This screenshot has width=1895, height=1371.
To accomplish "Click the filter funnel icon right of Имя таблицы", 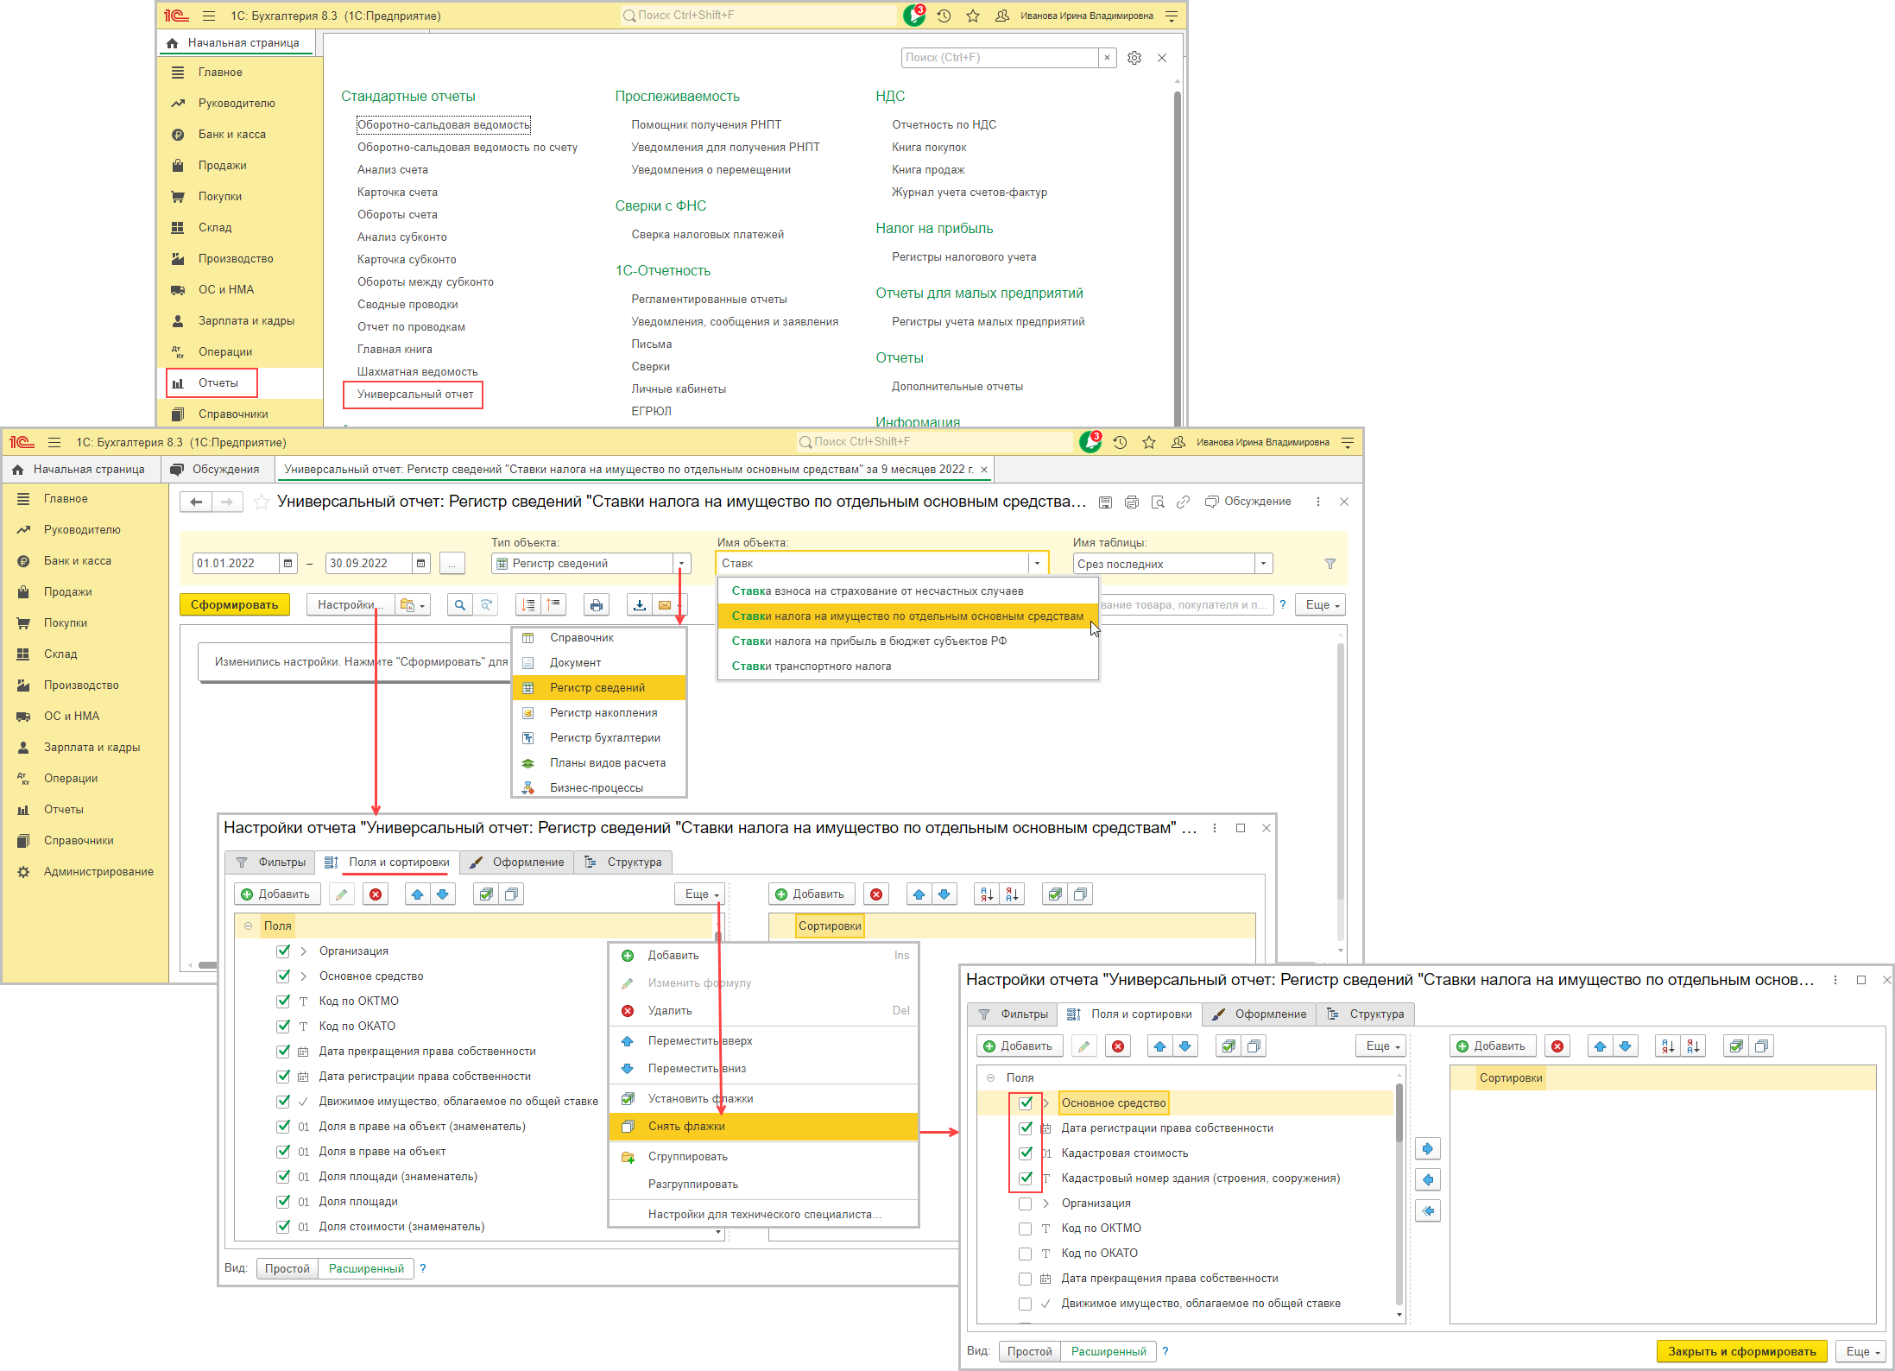I will click(1330, 564).
